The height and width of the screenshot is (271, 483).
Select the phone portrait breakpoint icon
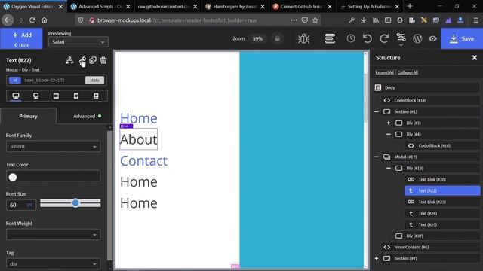[96, 96]
